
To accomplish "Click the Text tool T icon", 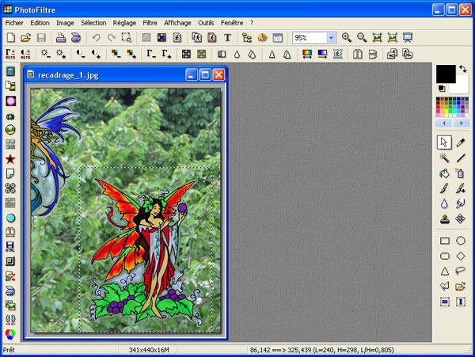I will pos(227,37).
